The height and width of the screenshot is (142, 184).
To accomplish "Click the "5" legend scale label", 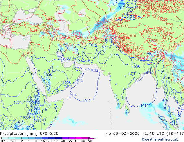I will point(28,141).
